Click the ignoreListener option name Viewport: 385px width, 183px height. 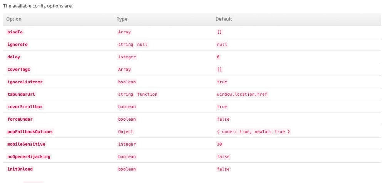[25, 82]
